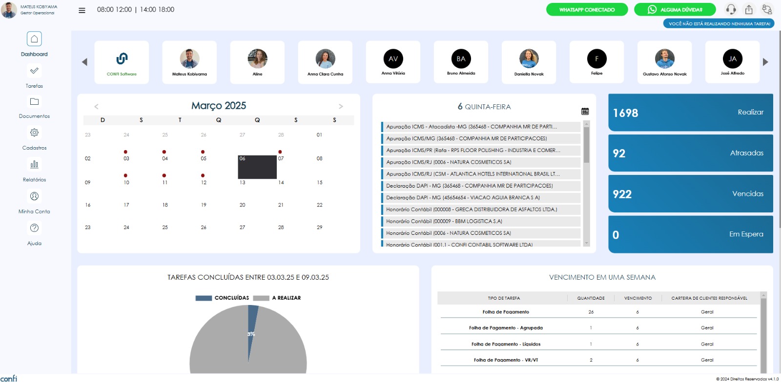The image size is (781, 382).
Task: Open the Documentos folder icon
Action: (x=34, y=101)
